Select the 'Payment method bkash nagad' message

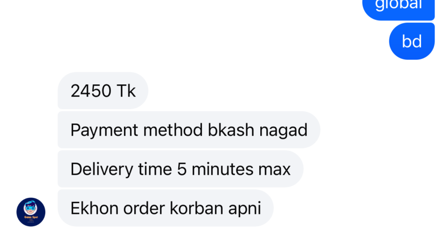tap(189, 130)
